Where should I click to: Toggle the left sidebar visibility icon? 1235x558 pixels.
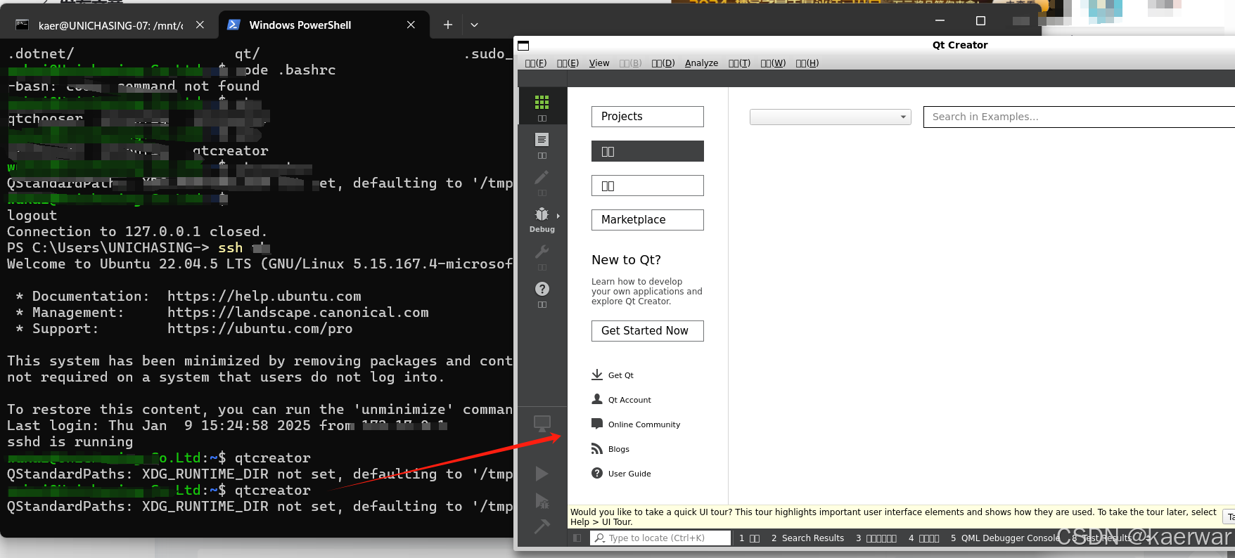click(577, 538)
